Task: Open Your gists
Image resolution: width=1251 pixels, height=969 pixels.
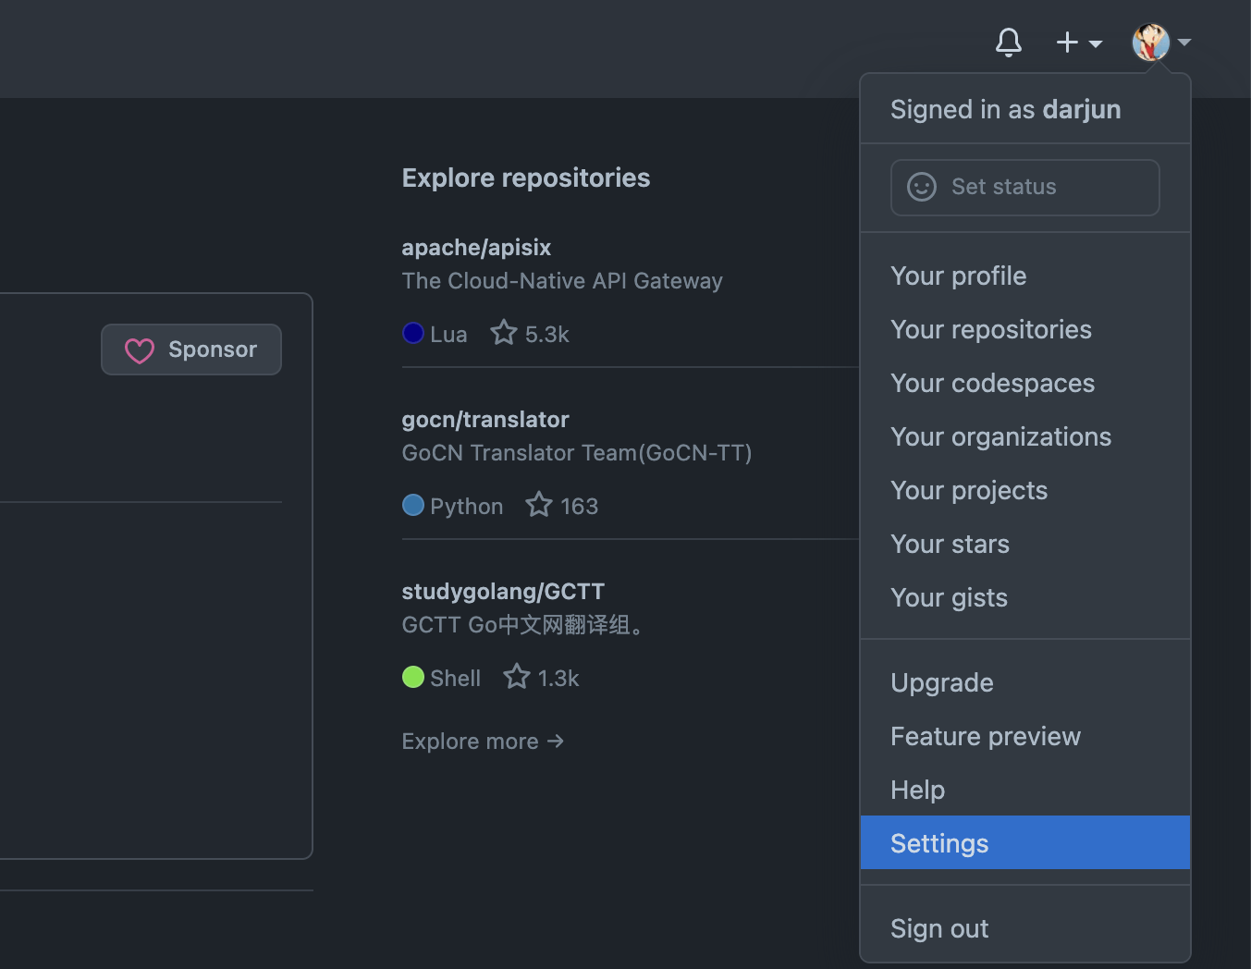Action: tap(1025, 597)
